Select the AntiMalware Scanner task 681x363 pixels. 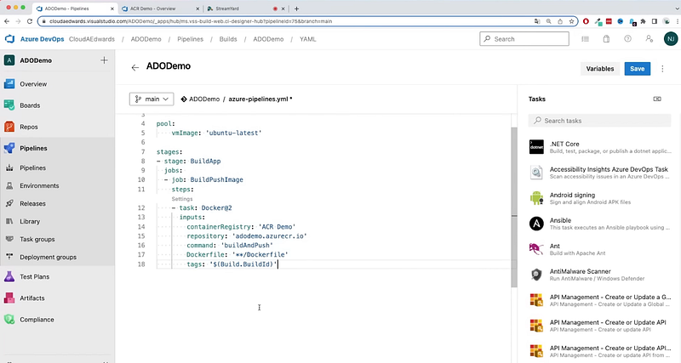click(x=600, y=275)
